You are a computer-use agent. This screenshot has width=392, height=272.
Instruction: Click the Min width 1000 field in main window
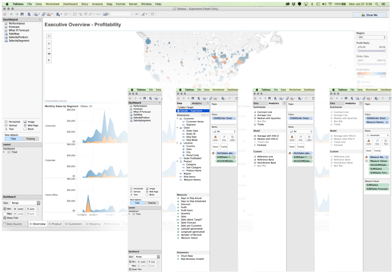tap(20, 209)
